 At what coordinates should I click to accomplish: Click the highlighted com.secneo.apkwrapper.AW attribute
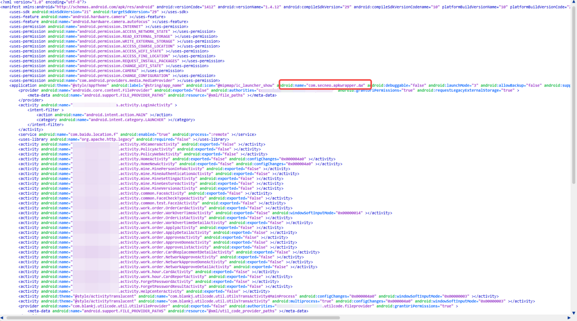click(x=325, y=85)
